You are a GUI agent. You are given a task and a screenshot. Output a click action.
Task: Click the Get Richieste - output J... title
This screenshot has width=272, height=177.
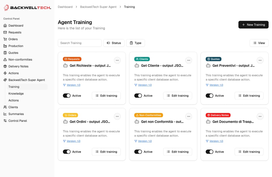[90, 65]
